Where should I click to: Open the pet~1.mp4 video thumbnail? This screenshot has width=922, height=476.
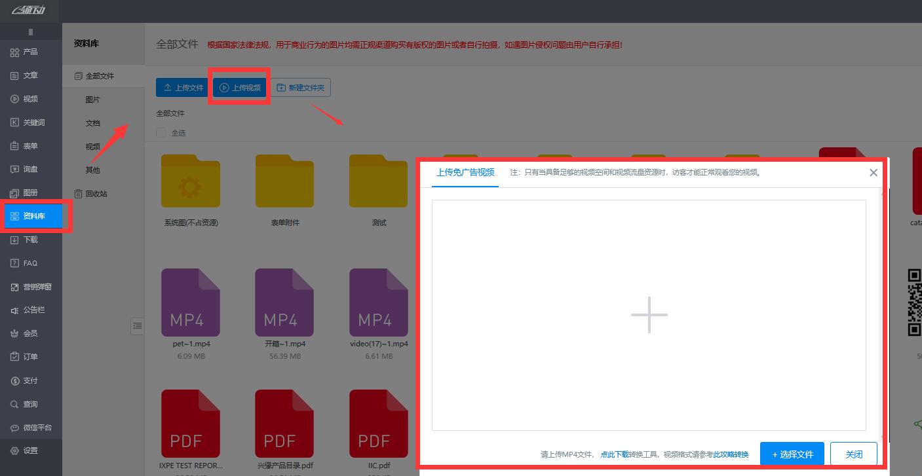click(x=190, y=302)
